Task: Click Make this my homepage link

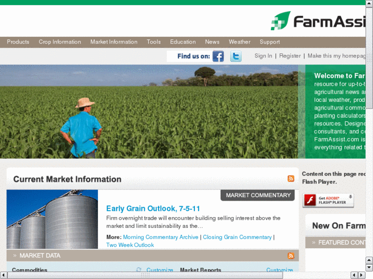Action: click(337, 56)
